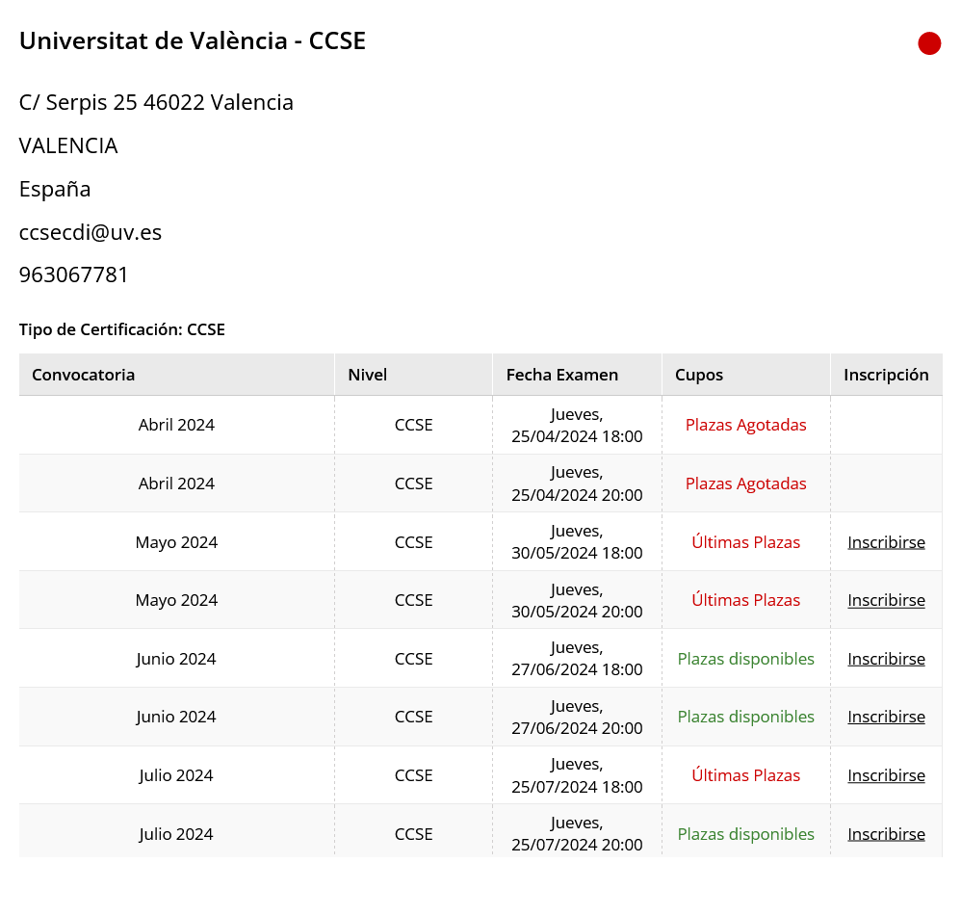Click the C/ Serpis 25 address line
This screenshot has width=961, height=915.
click(156, 102)
